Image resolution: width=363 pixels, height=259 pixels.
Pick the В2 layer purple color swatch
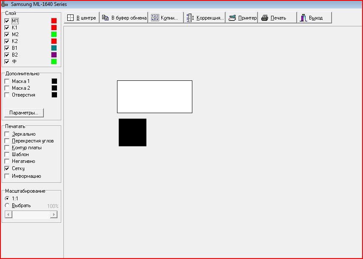[x=54, y=54]
